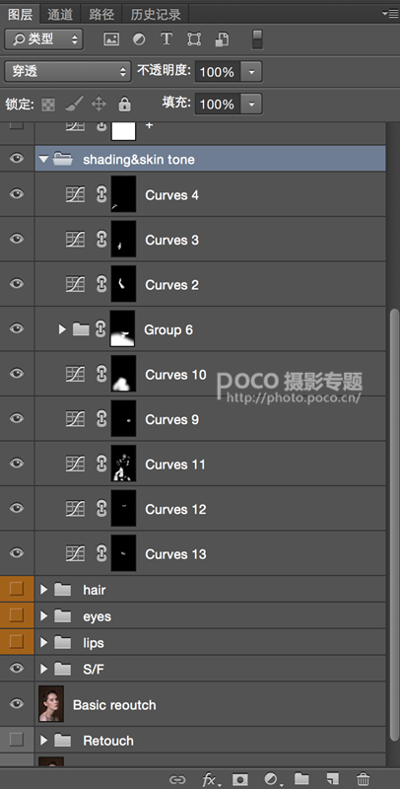The height and width of the screenshot is (789, 400).
Task: Switch to the 历史记录 tab
Action: click(x=156, y=15)
